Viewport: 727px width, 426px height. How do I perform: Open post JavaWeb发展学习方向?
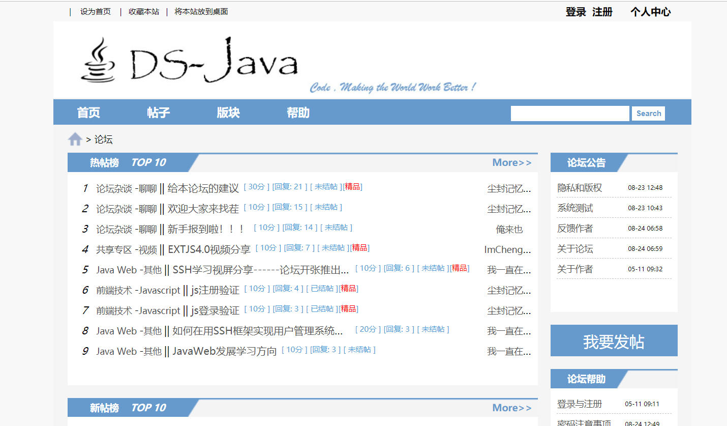(225, 351)
